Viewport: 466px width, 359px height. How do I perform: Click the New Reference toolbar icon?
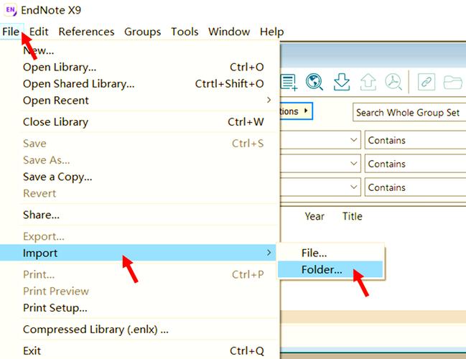[x=289, y=82]
